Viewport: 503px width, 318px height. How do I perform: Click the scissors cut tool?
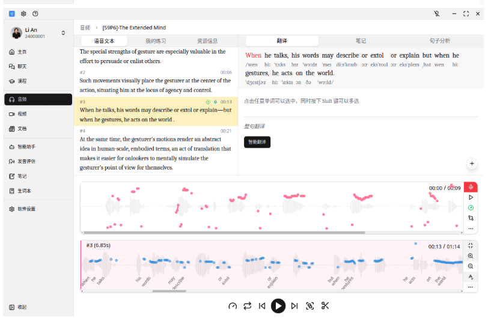325,306
